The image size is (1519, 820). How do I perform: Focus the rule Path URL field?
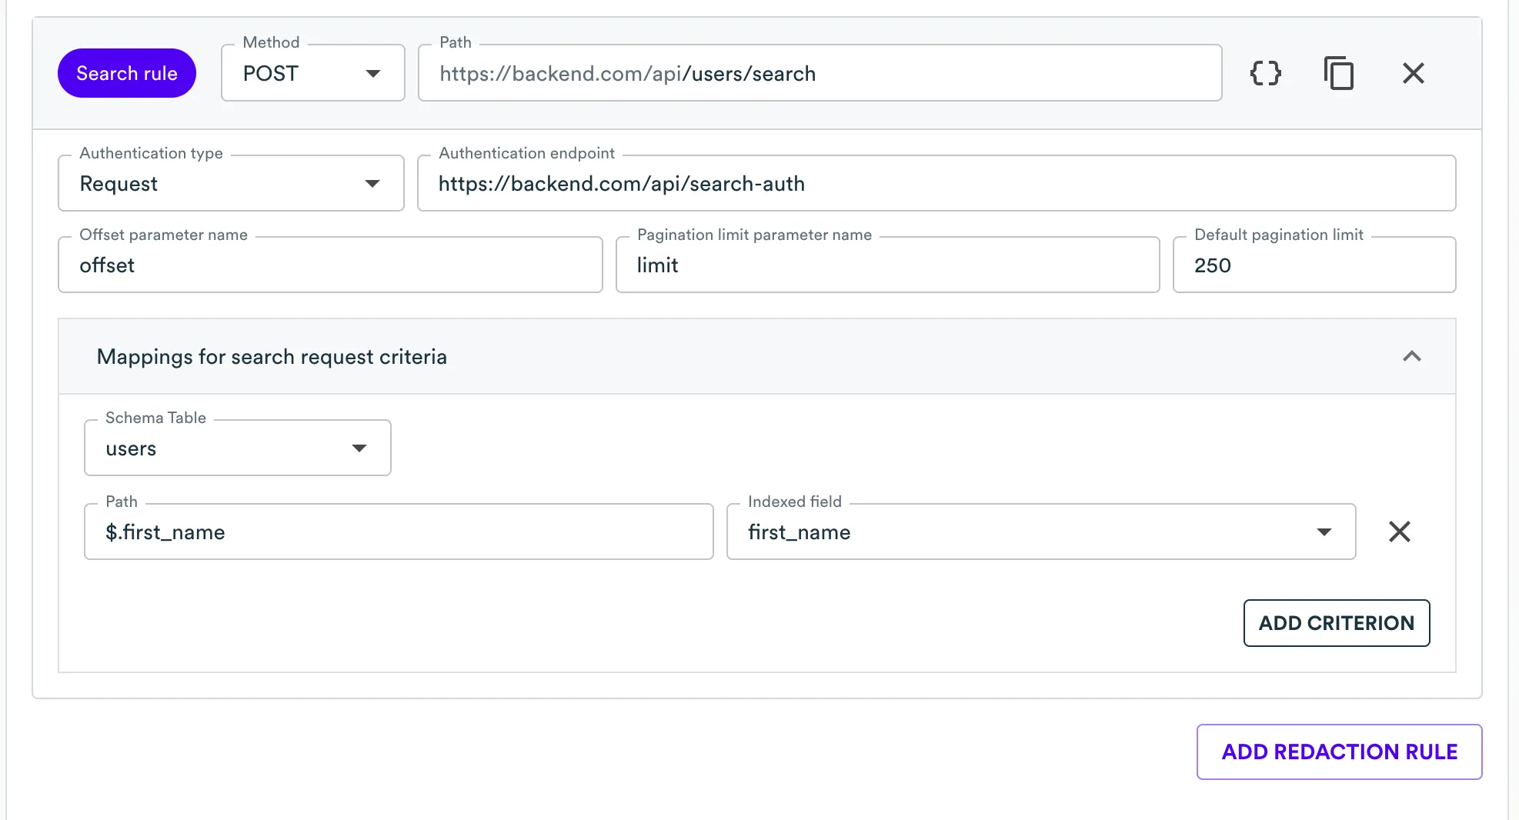pyautogui.click(x=820, y=73)
